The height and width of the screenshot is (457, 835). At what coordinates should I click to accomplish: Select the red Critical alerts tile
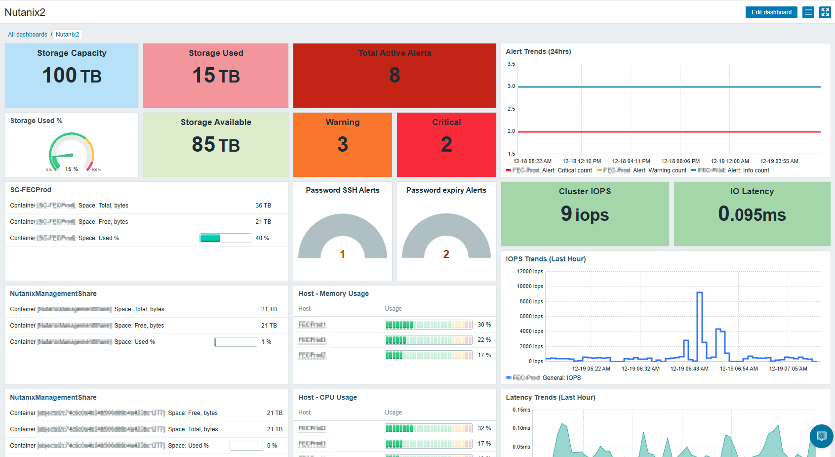pos(446,144)
